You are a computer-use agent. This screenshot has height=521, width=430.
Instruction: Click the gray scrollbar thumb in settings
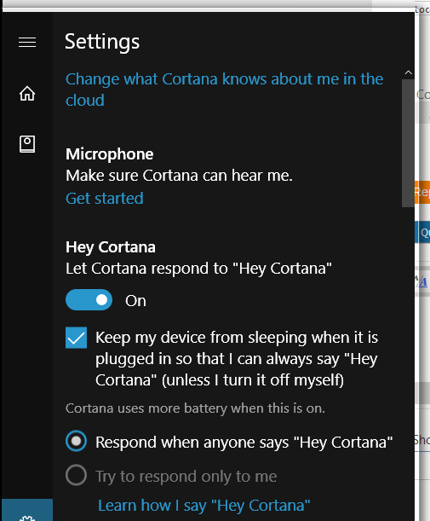408,143
